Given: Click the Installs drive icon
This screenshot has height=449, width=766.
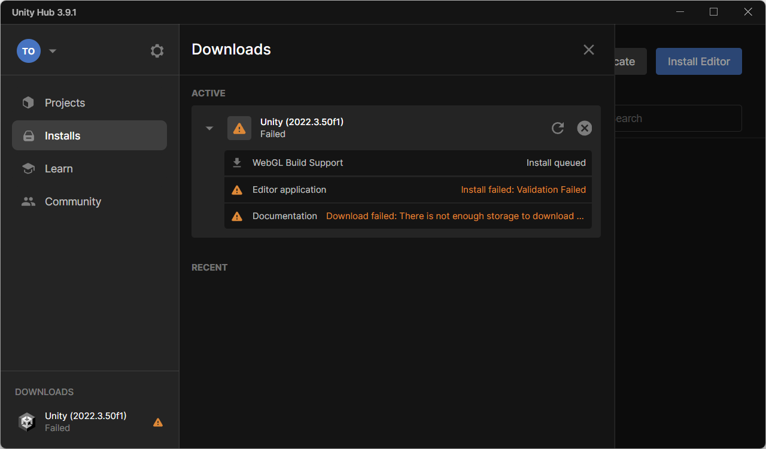Looking at the screenshot, I should [28, 136].
